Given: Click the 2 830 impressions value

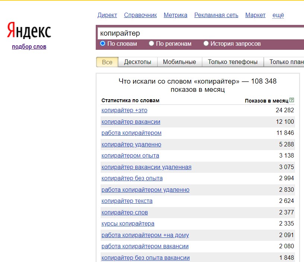Looking at the screenshot, I should click(x=286, y=190).
